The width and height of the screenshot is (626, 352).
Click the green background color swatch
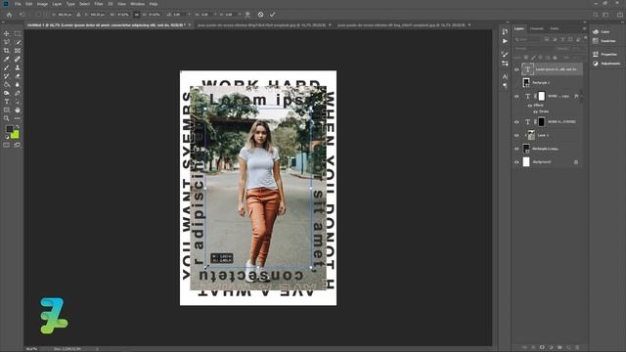coord(16,135)
